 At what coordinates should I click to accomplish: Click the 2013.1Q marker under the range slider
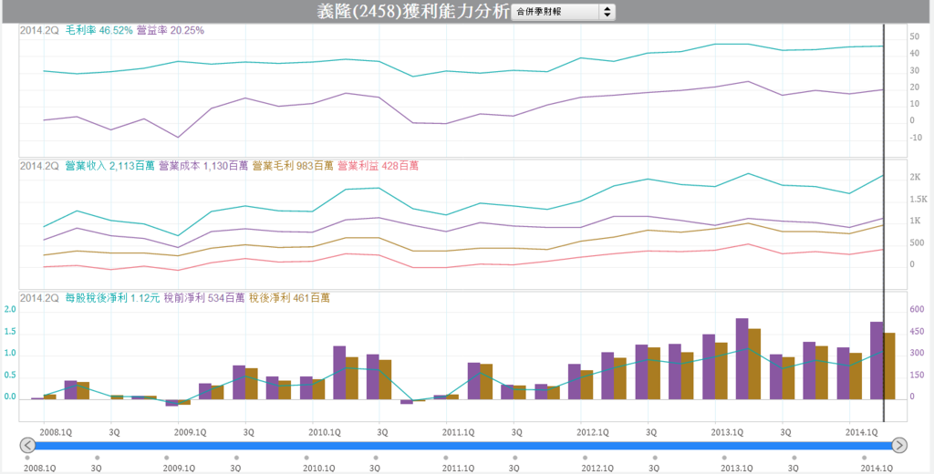pyautogui.click(x=736, y=469)
